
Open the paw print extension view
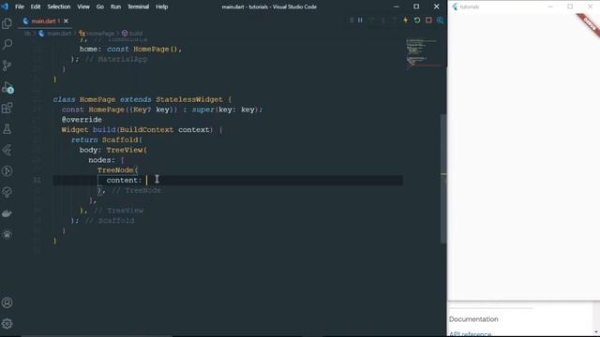[7, 234]
